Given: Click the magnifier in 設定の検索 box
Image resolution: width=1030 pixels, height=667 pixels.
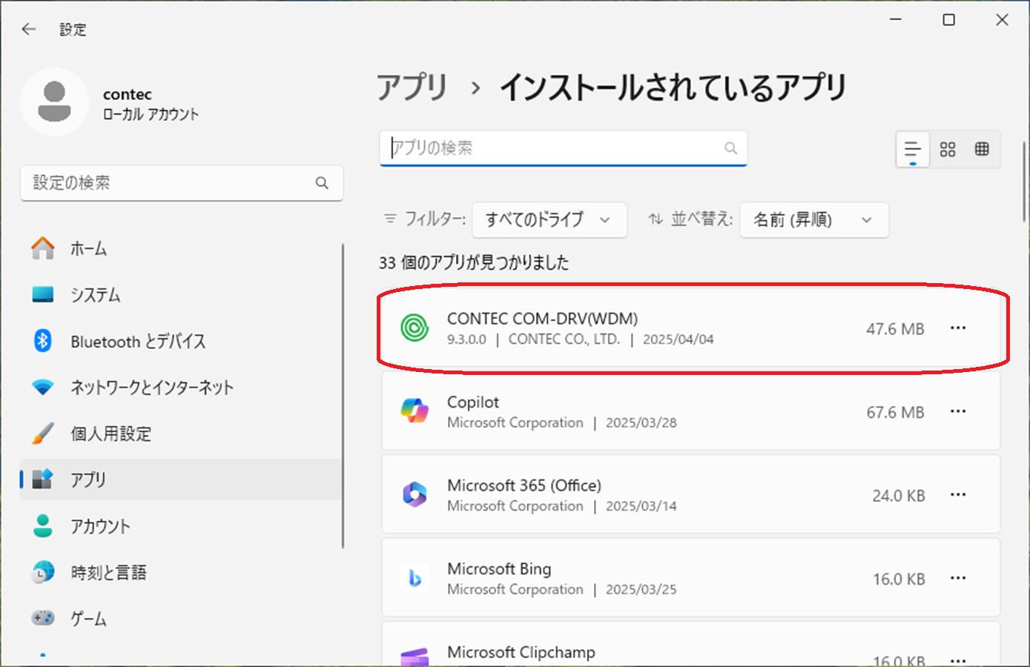Looking at the screenshot, I should point(322,183).
